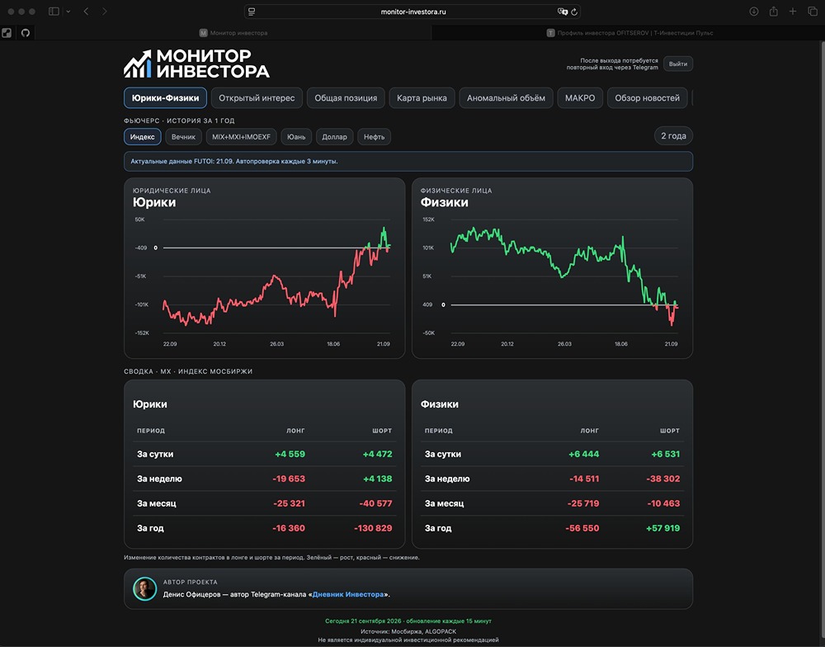Click the Физики chart line graph
The image size is (825, 647).
[564, 276]
